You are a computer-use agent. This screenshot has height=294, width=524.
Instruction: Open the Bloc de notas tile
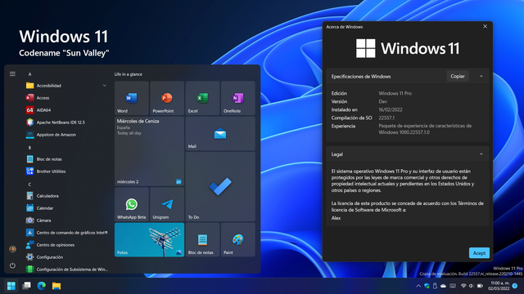[202, 239]
